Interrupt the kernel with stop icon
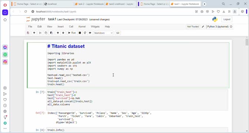This screenshot has width=249, height=133. pos(80,33)
